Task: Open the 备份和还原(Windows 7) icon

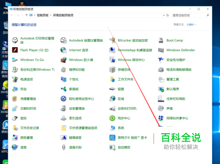Action: 15,69
